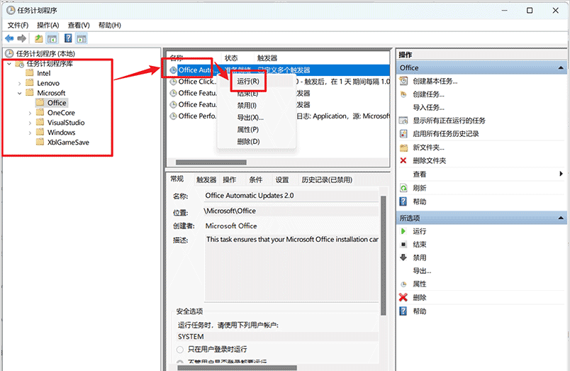Switch to the 历史记录(已禁用) tab

click(327, 179)
